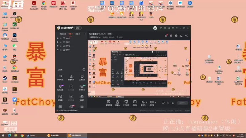
Task: Expand the microphone options arrow
Action: [147, 102]
